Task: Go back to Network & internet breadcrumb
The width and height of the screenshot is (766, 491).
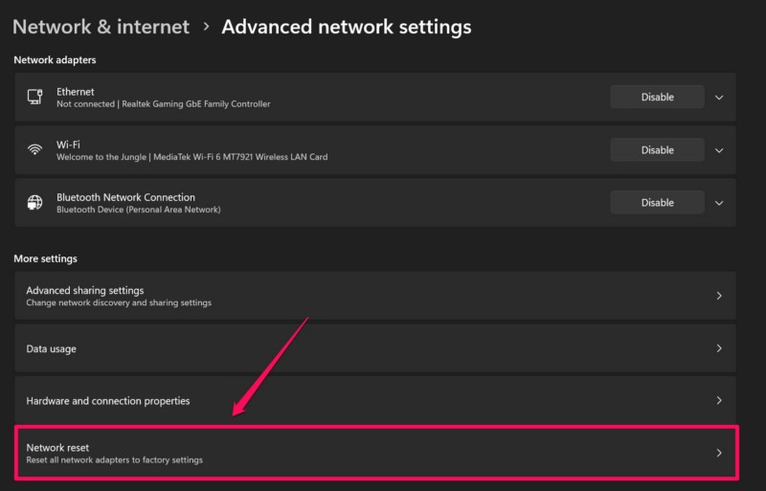Action: coord(101,27)
